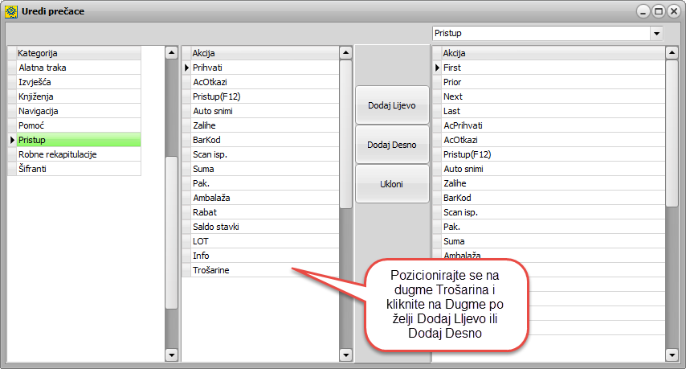The image size is (686, 369).
Task: Click the Uredi prečace window icon
Action: coord(10,12)
